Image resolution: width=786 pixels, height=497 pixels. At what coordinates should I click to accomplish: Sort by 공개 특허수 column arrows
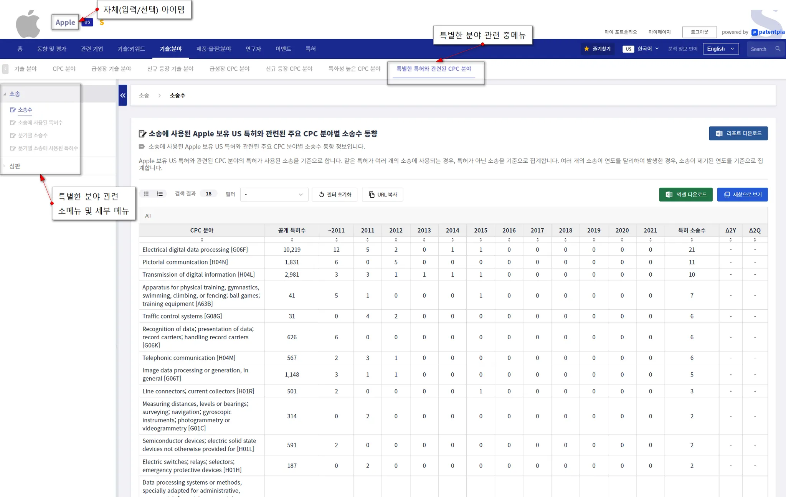(292, 240)
